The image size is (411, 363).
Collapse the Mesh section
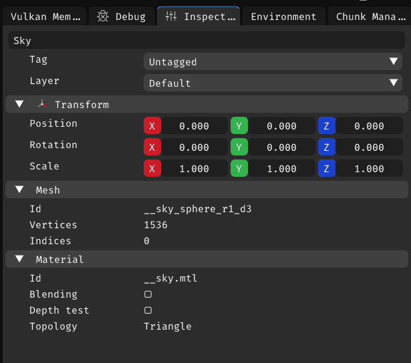point(19,190)
